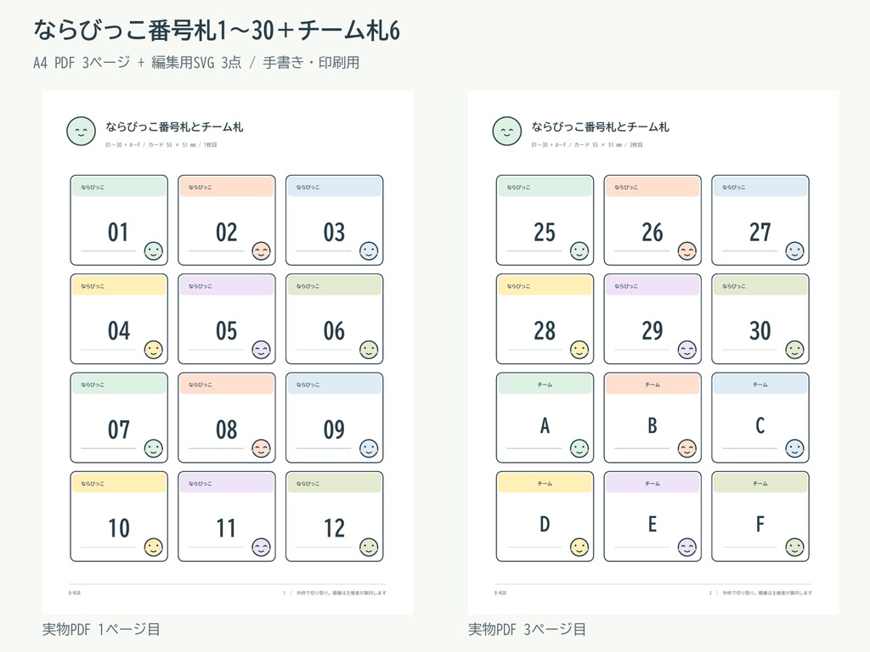Click the purple smiley on card 29
This screenshot has width=870, height=652.
point(686,350)
